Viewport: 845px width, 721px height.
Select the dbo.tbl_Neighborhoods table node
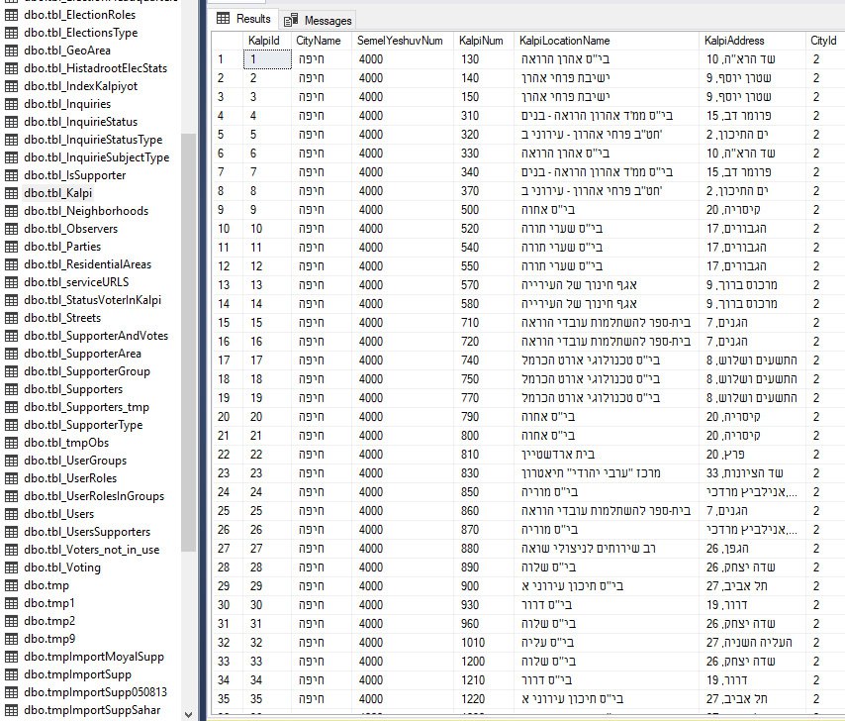(86, 211)
